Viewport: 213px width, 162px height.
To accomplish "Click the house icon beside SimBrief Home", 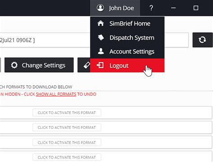I will (101, 23).
